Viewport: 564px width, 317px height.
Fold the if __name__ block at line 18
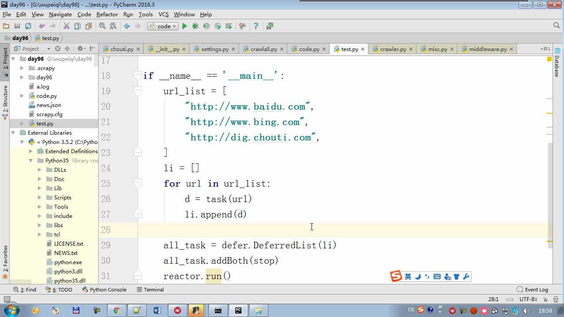[137, 76]
